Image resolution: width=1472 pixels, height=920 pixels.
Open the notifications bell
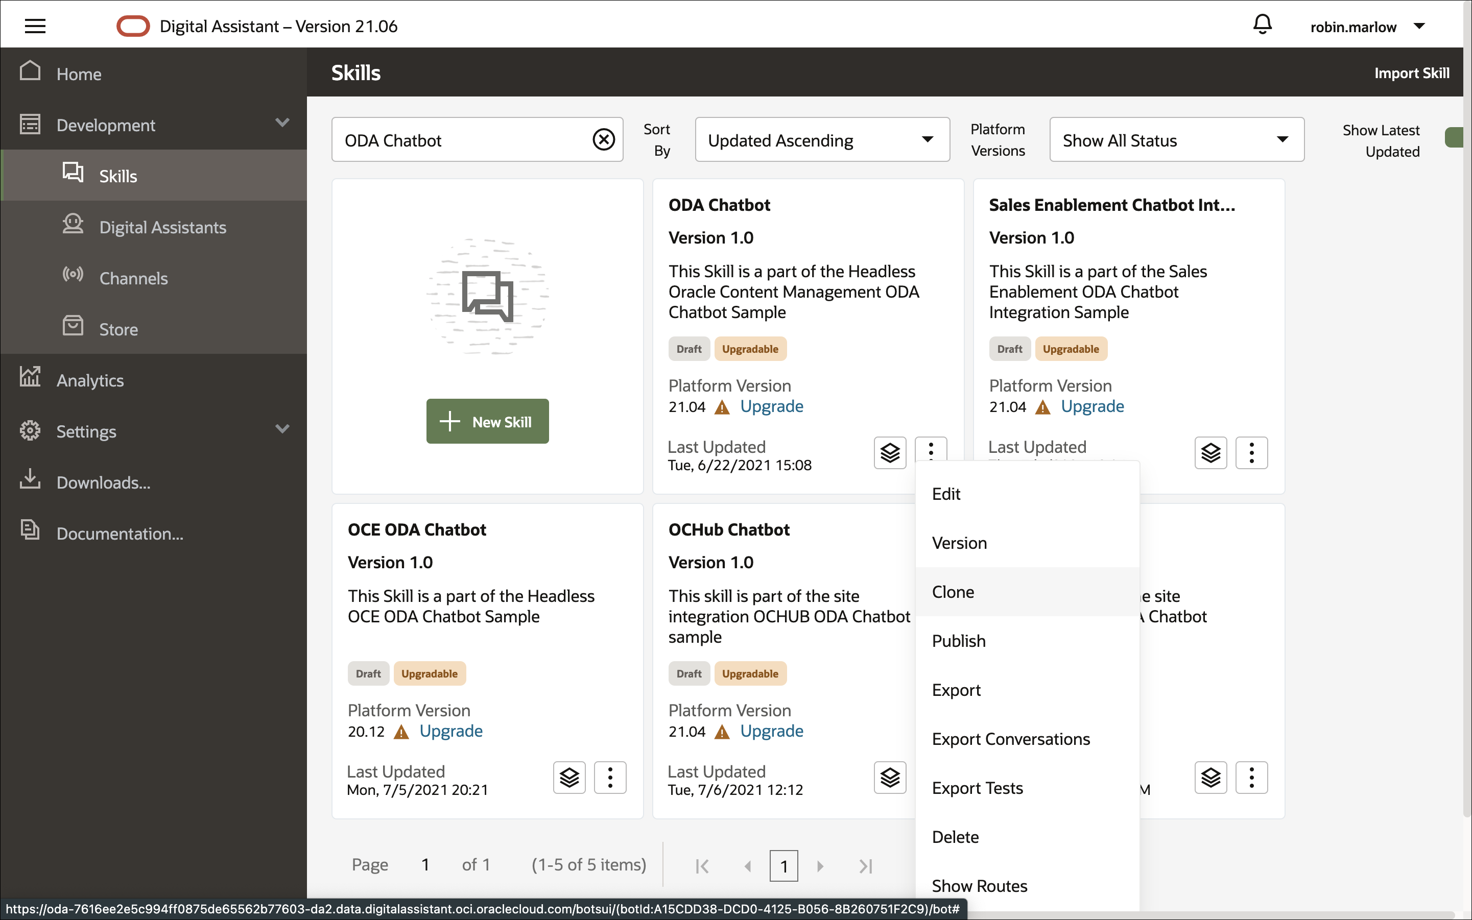point(1262,25)
